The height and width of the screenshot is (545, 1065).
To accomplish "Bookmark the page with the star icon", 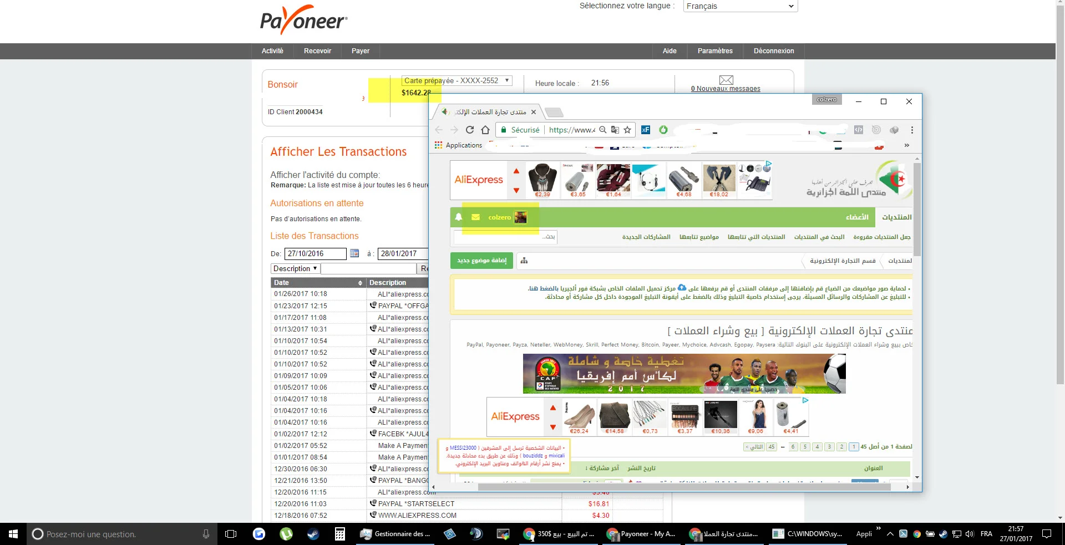I will [x=627, y=130].
